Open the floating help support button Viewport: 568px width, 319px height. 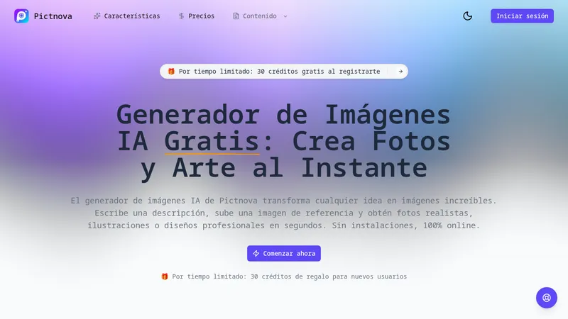pos(546,298)
